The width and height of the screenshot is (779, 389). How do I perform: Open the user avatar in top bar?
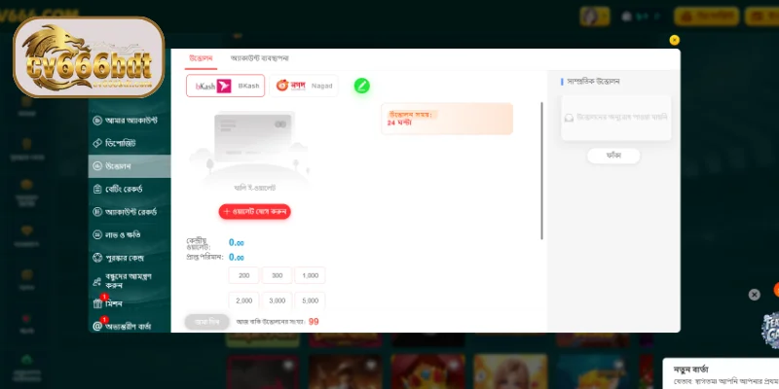pos(595,17)
